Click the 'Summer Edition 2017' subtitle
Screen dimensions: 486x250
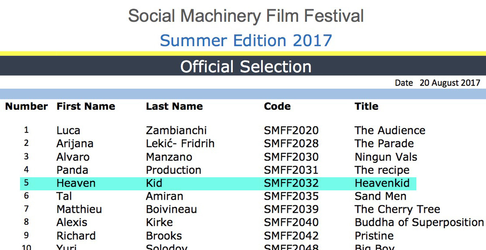point(246,40)
